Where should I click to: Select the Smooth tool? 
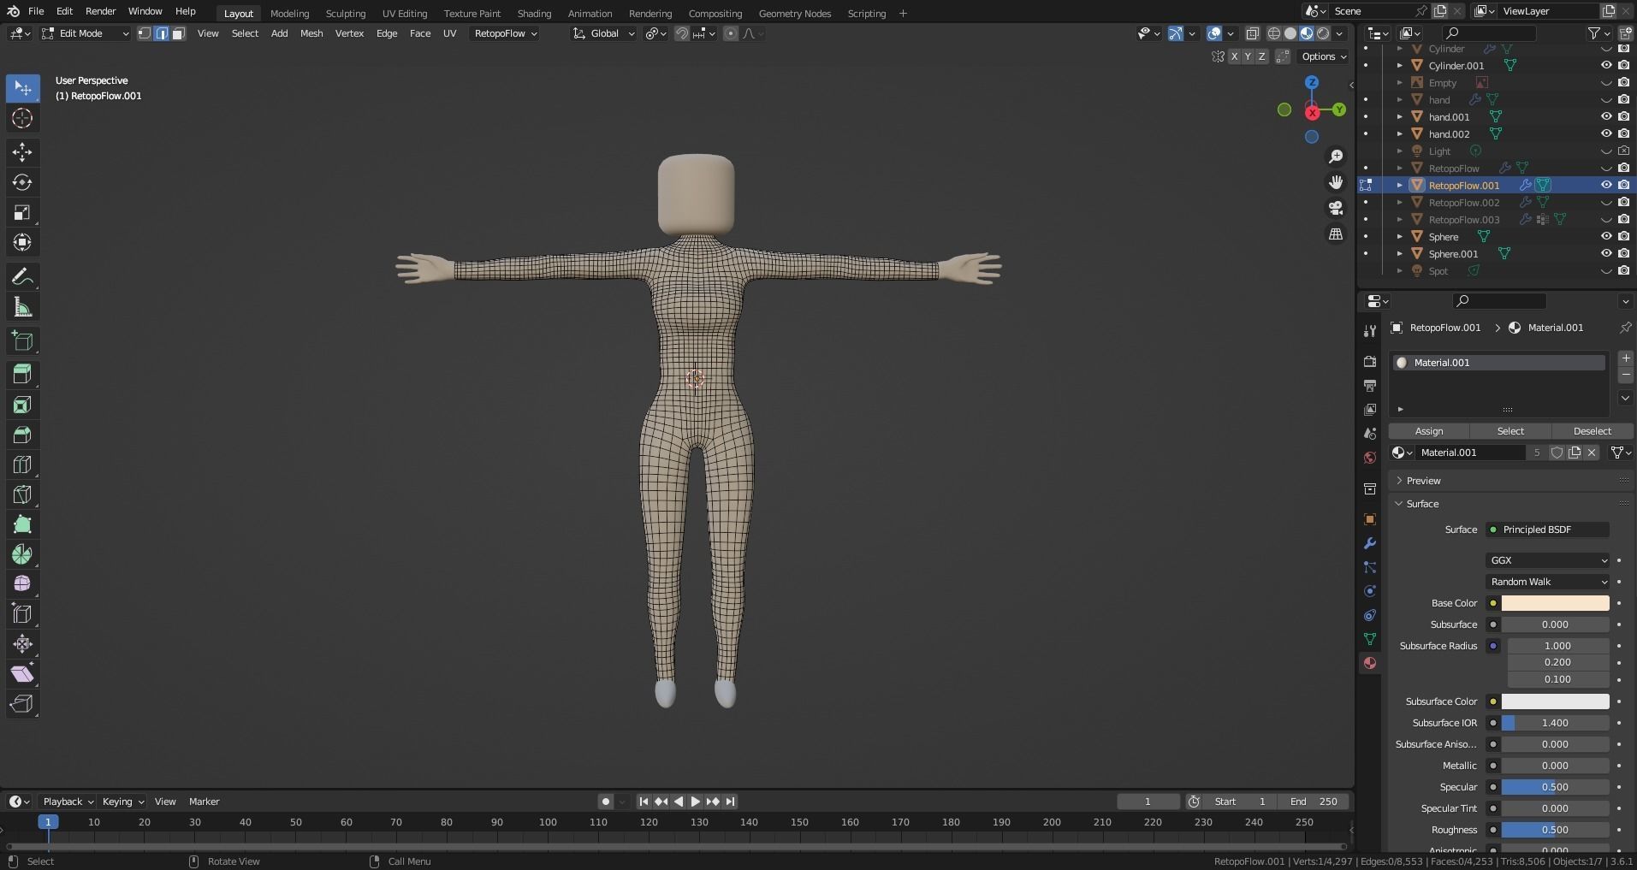coord(22,583)
